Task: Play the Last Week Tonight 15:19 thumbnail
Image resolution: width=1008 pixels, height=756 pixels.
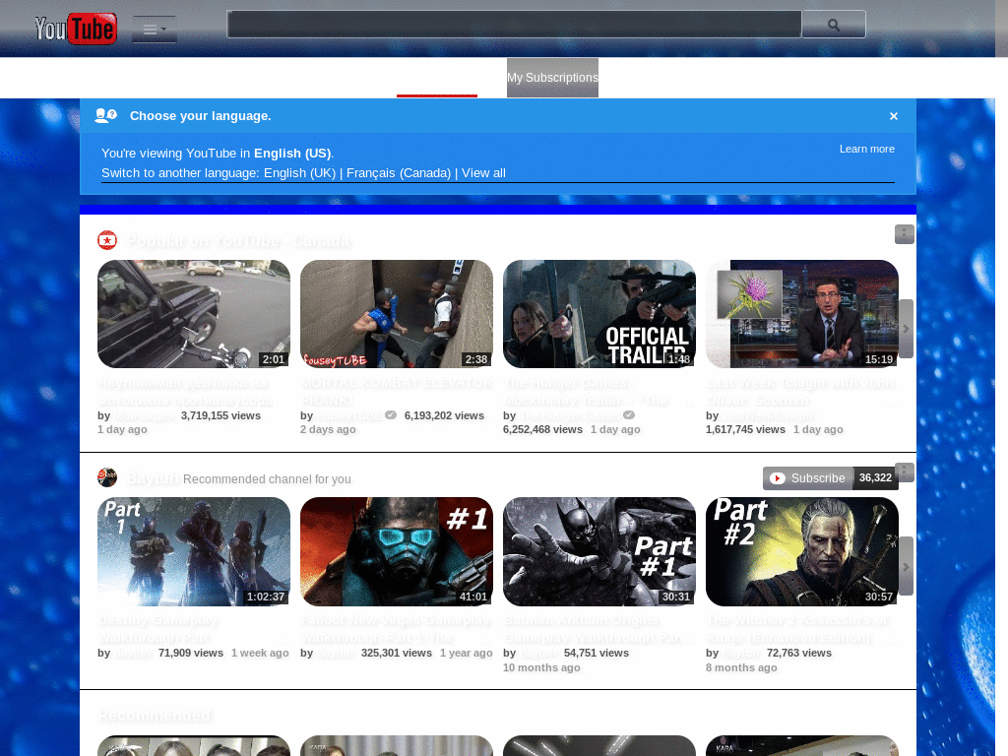Action: click(x=802, y=314)
